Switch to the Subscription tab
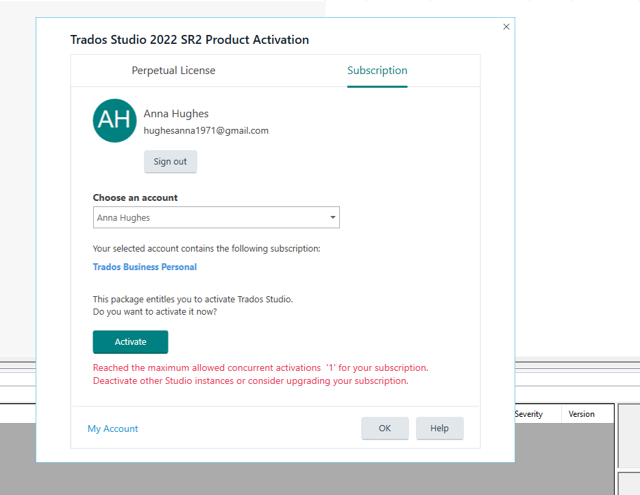 377,70
